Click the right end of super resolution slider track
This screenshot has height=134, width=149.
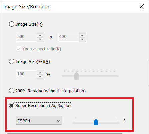click(x=118, y=123)
